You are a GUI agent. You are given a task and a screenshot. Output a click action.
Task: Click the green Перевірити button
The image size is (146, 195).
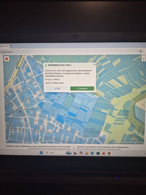[x=82, y=88]
